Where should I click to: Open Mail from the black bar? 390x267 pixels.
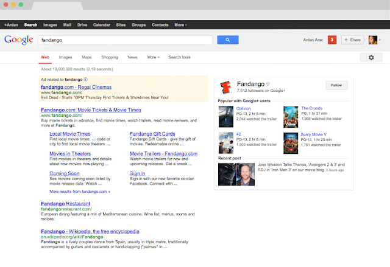pyautogui.click(x=67, y=25)
